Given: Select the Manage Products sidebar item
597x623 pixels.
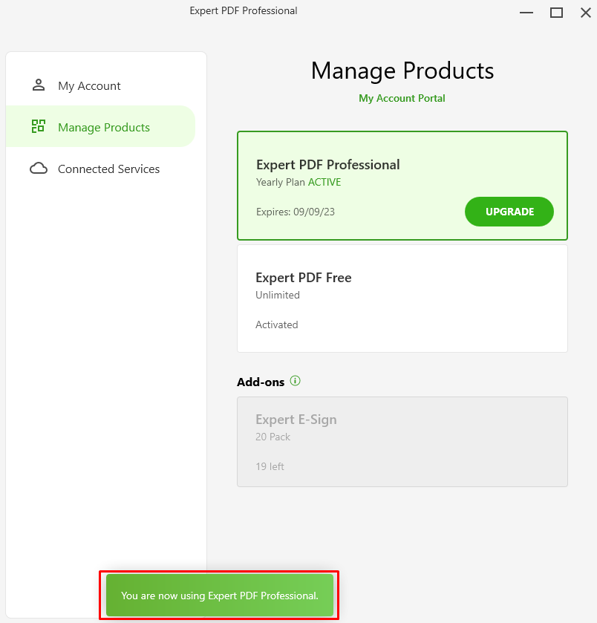Looking at the screenshot, I should coord(100,126).
